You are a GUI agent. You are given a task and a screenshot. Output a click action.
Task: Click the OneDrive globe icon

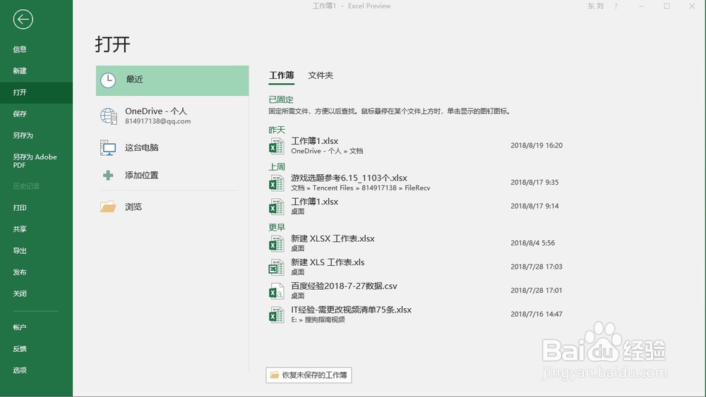109,116
